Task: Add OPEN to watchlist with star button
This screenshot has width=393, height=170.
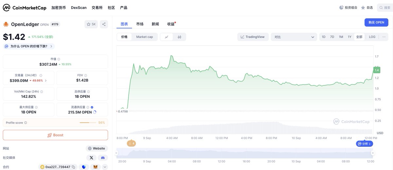Action: (91, 24)
